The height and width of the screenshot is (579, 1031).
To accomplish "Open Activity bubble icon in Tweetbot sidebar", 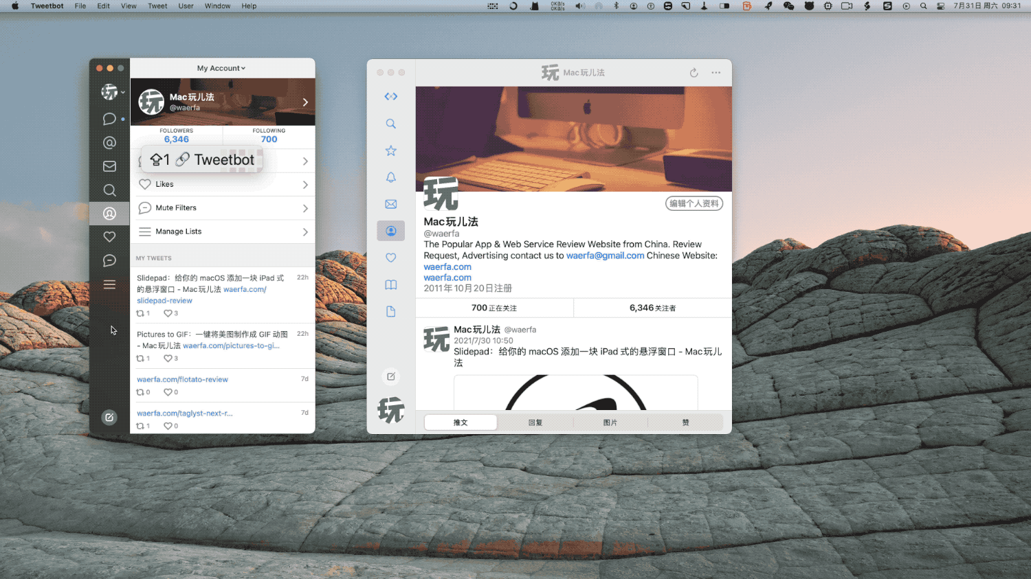I will point(109,260).
